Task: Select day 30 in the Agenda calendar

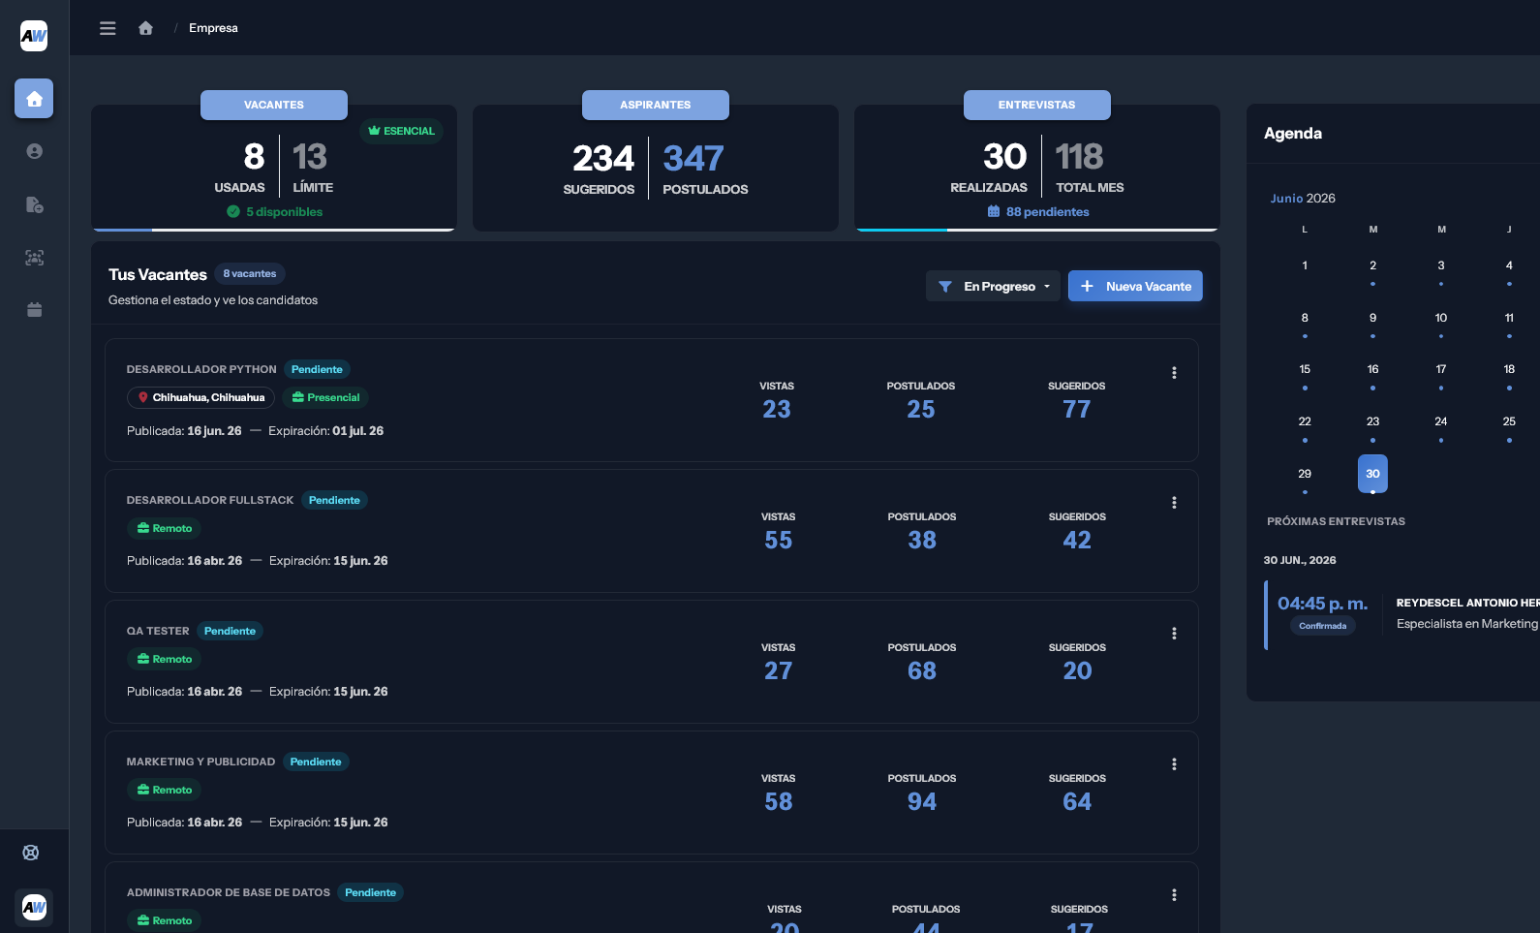Action: click(x=1372, y=474)
